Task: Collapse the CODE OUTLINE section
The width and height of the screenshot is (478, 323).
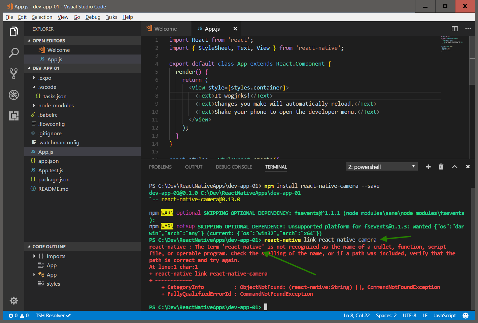Action: [x=82, y=247]
